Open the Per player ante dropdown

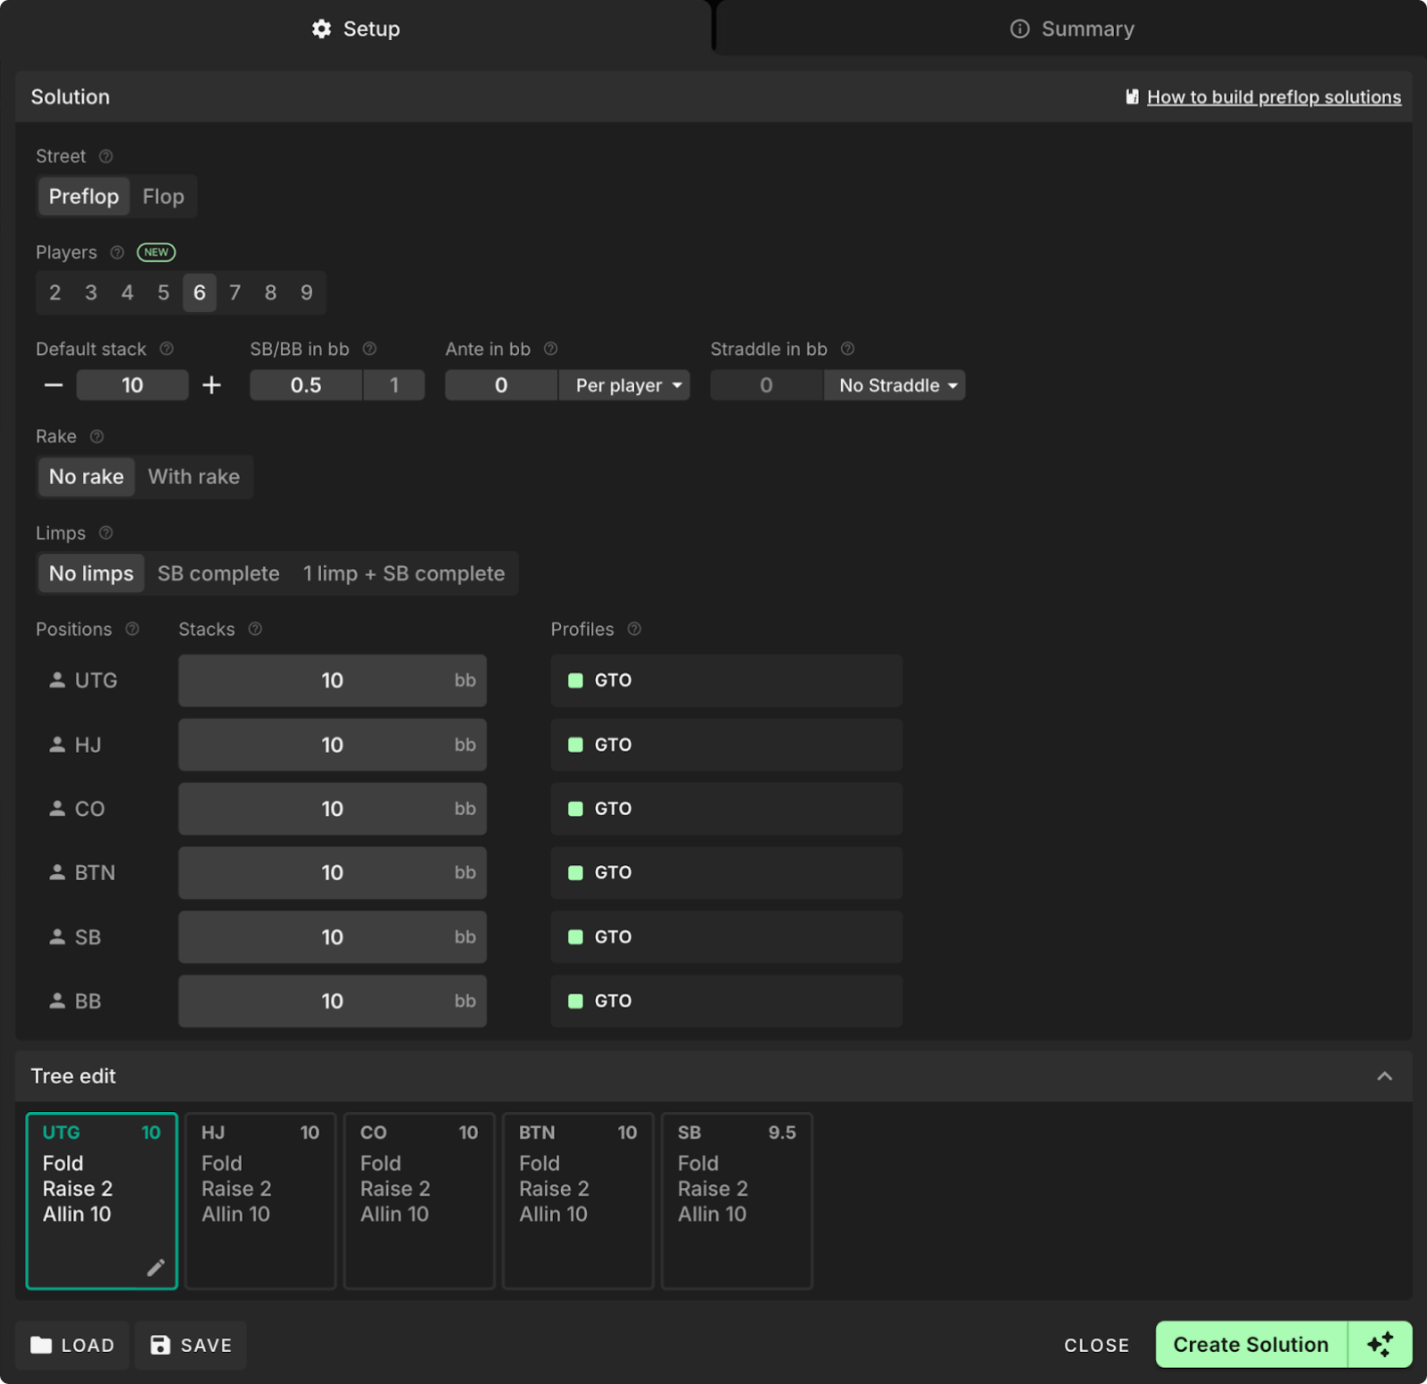click(x=624, y=386)
